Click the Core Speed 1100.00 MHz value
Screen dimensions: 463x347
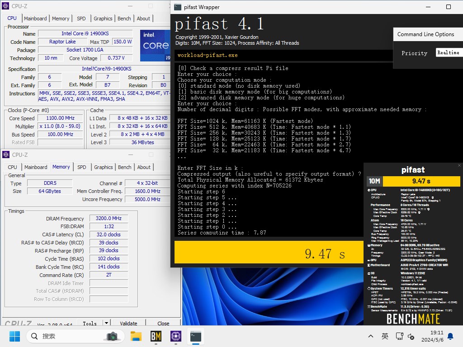[x=60, y=118]
